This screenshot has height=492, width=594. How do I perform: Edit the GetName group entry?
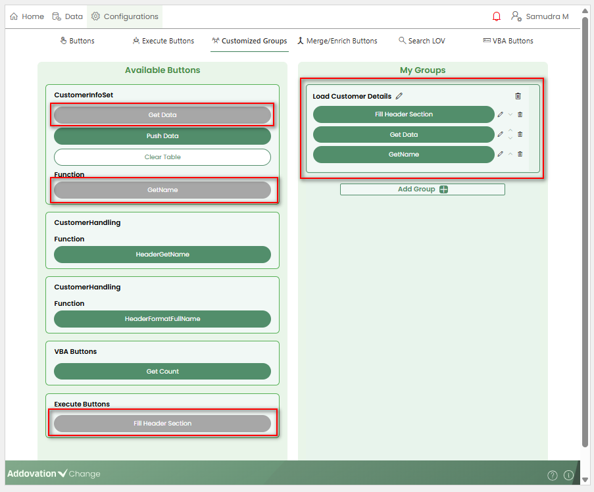(500, 155)
